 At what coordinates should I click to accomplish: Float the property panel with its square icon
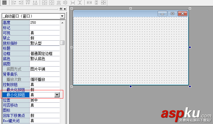tap(61, 9)
